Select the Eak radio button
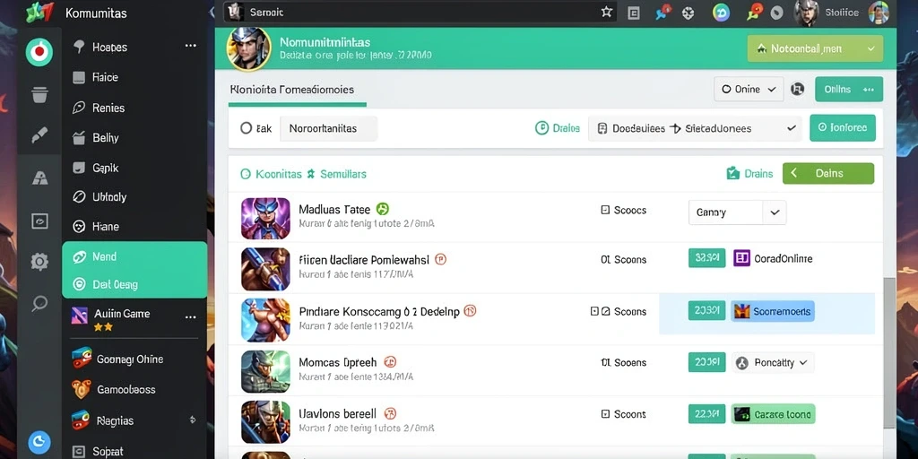This screenshot has width=918, height=459. (247, 128)
